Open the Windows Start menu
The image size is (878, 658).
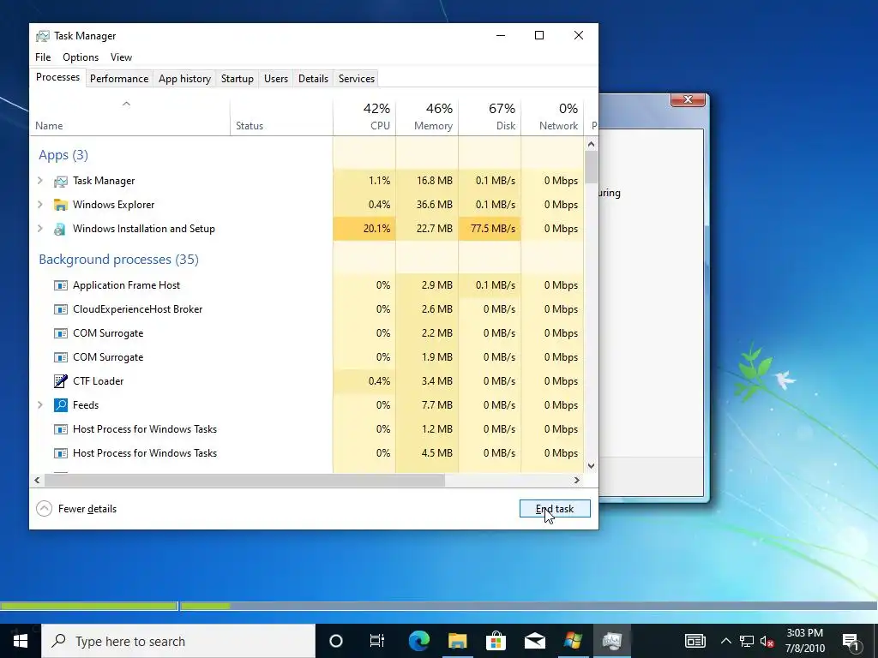point(21,641)
